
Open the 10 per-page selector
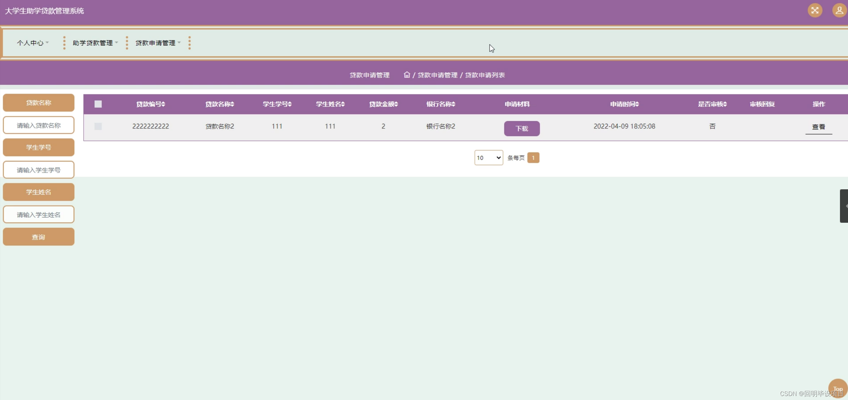[x=488, y=158]
